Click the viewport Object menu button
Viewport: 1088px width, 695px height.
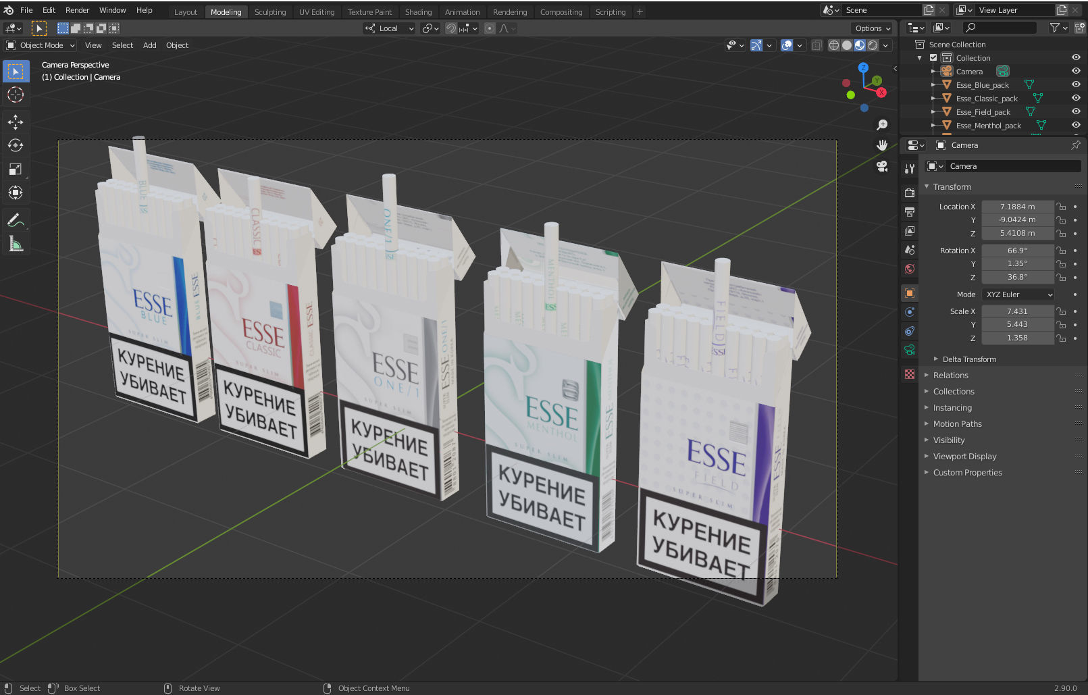pos(177,45)
